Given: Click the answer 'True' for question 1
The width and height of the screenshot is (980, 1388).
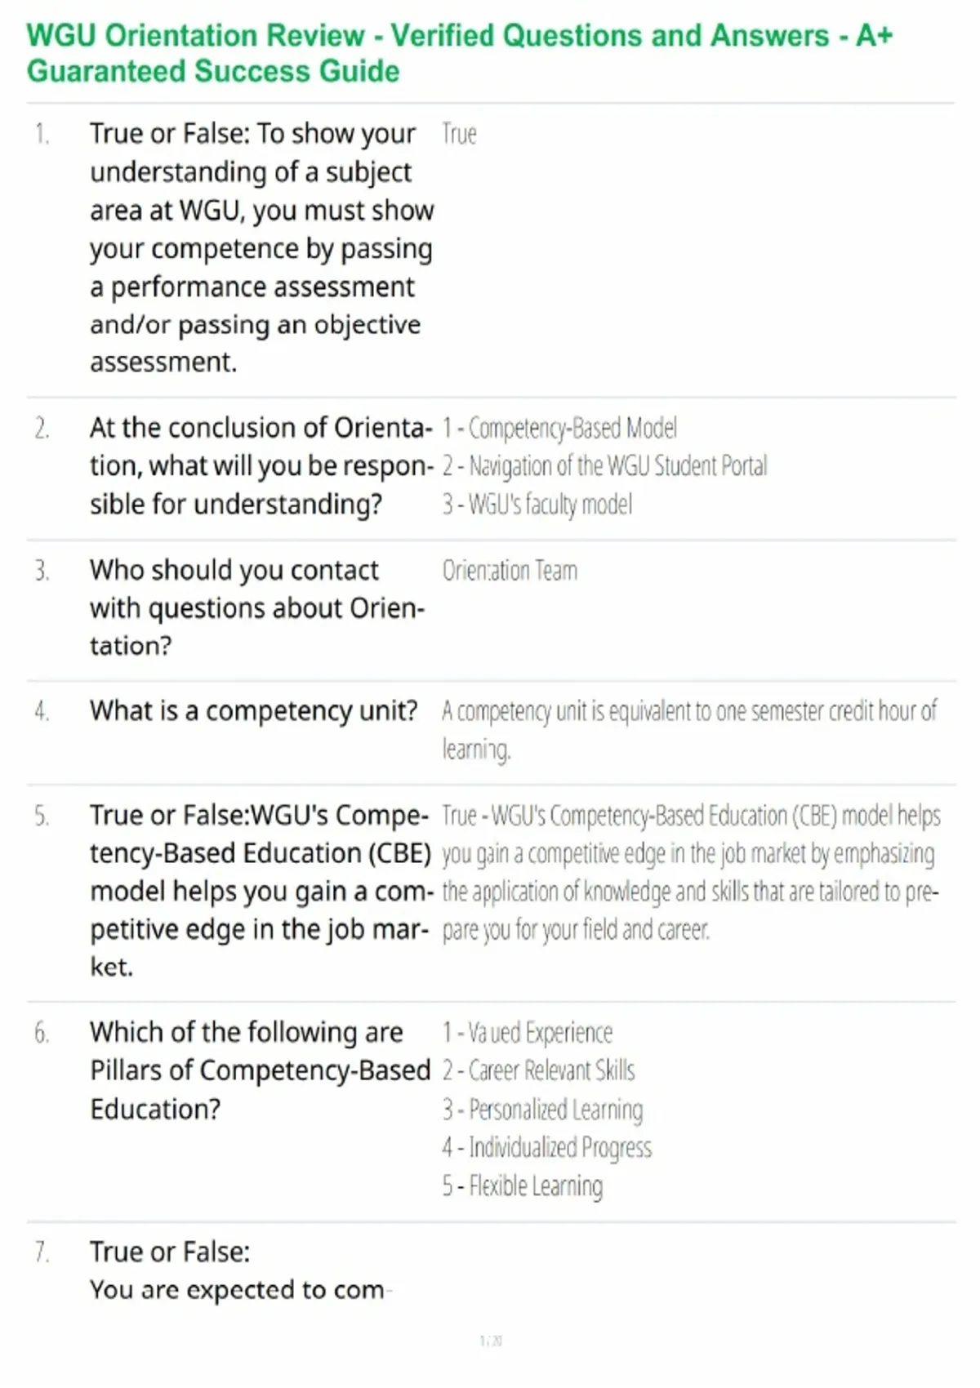Looking at the screenshot, I should (459, 134).
